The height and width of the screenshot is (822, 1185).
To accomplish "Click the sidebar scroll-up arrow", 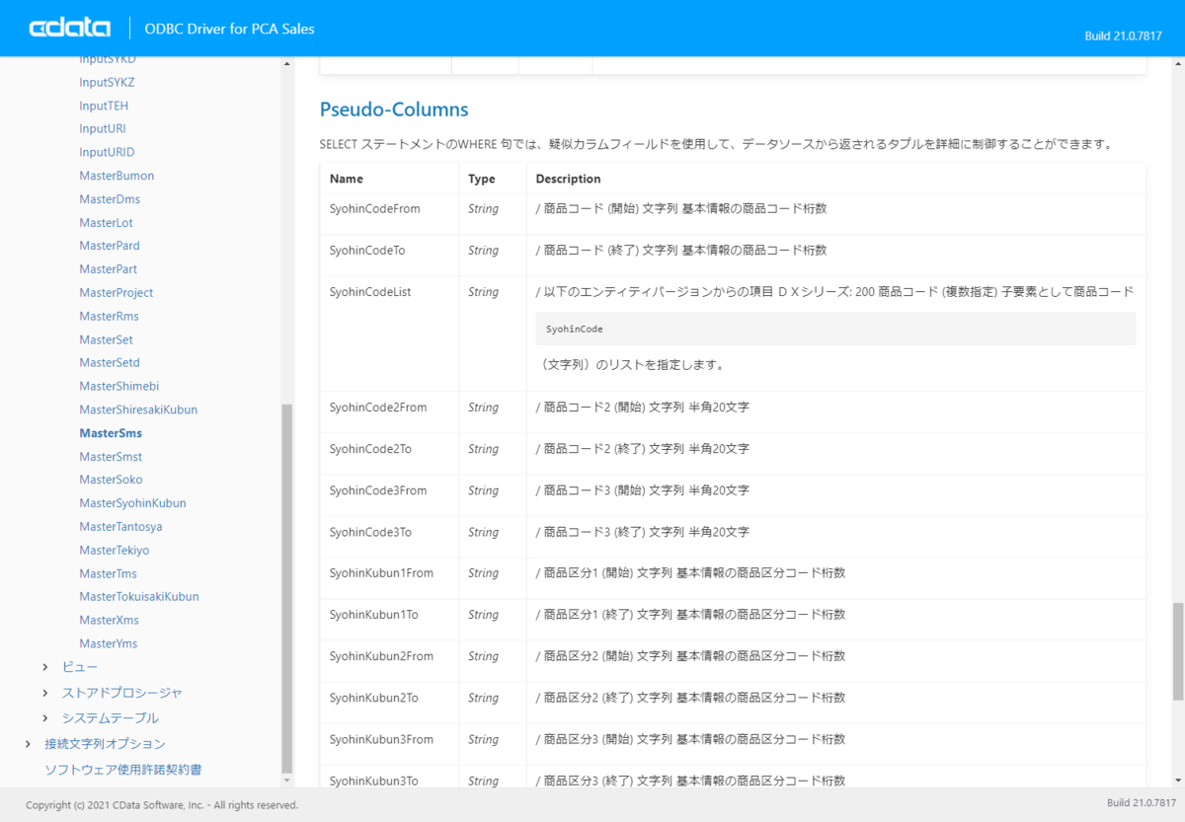I will coord(287,64).
